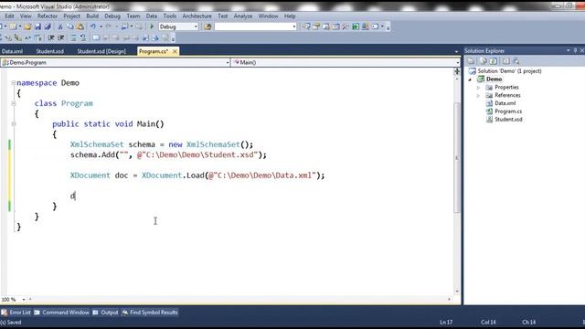Toggle a bookmark on the current line

point(96,37)
